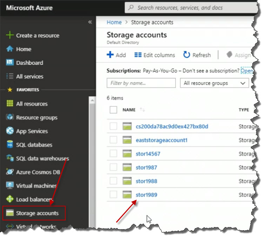The height and width of the screenshot is (240, 267).
Task: Open the stor1989 storage account
Action: click(x=146, y=195)
